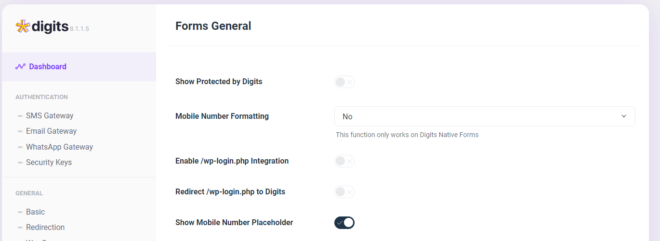660x241 pixels.
Task: Click the Dashboard graph icon
Action: click(x=20, y=67)
